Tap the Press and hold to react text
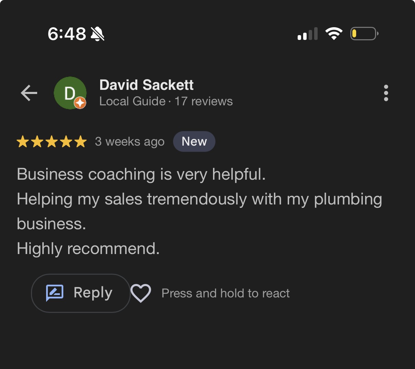The height and width of the screenshot is (369, 415). point(225,293)
